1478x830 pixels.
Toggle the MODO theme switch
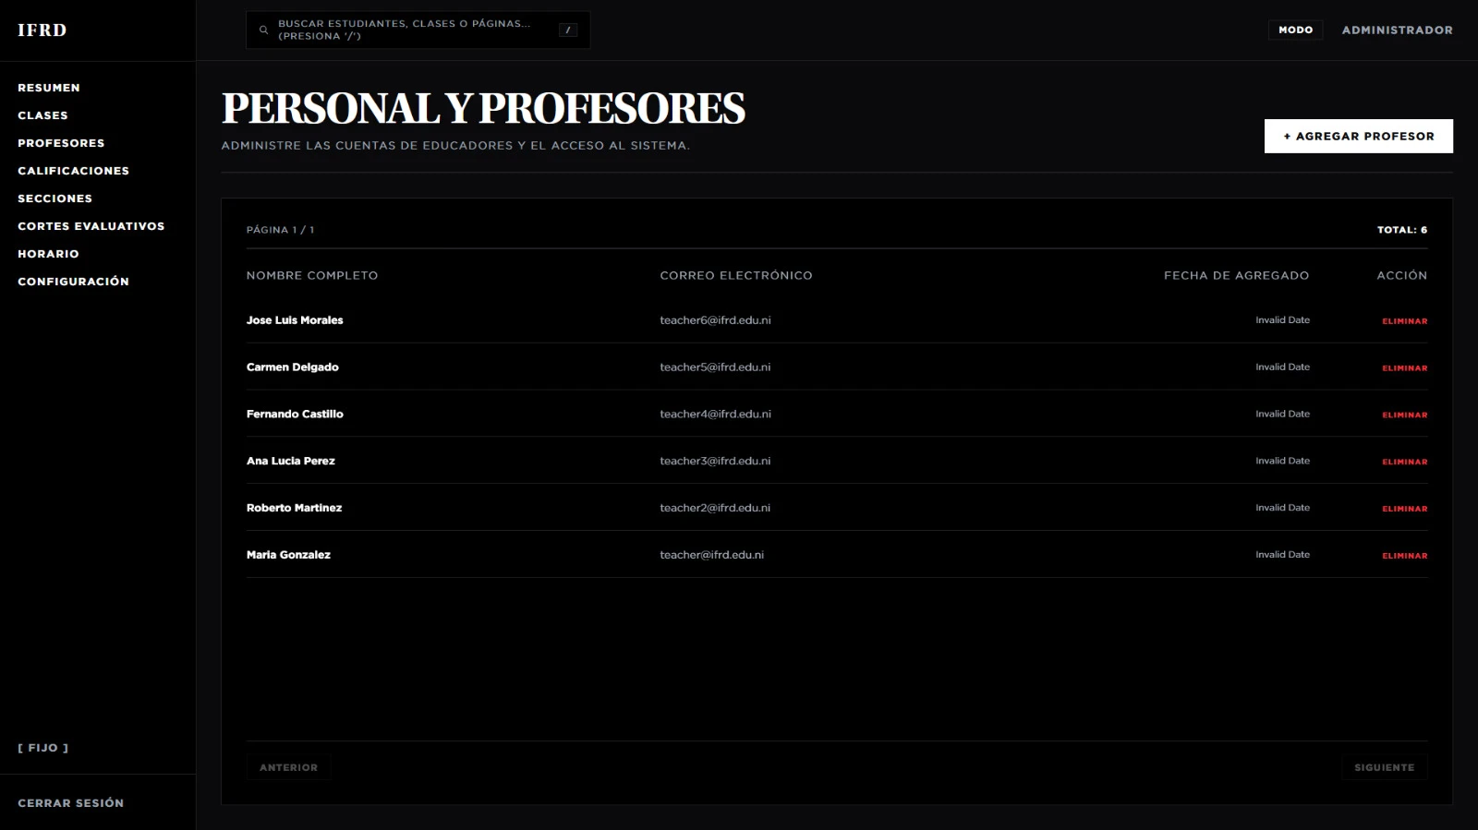tap(1295, 30)
